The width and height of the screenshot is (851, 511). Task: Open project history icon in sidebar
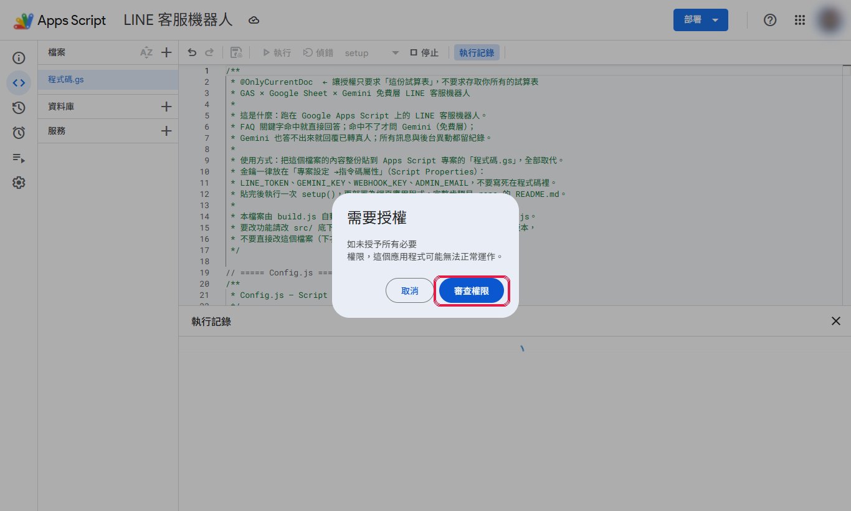[19, 108]
